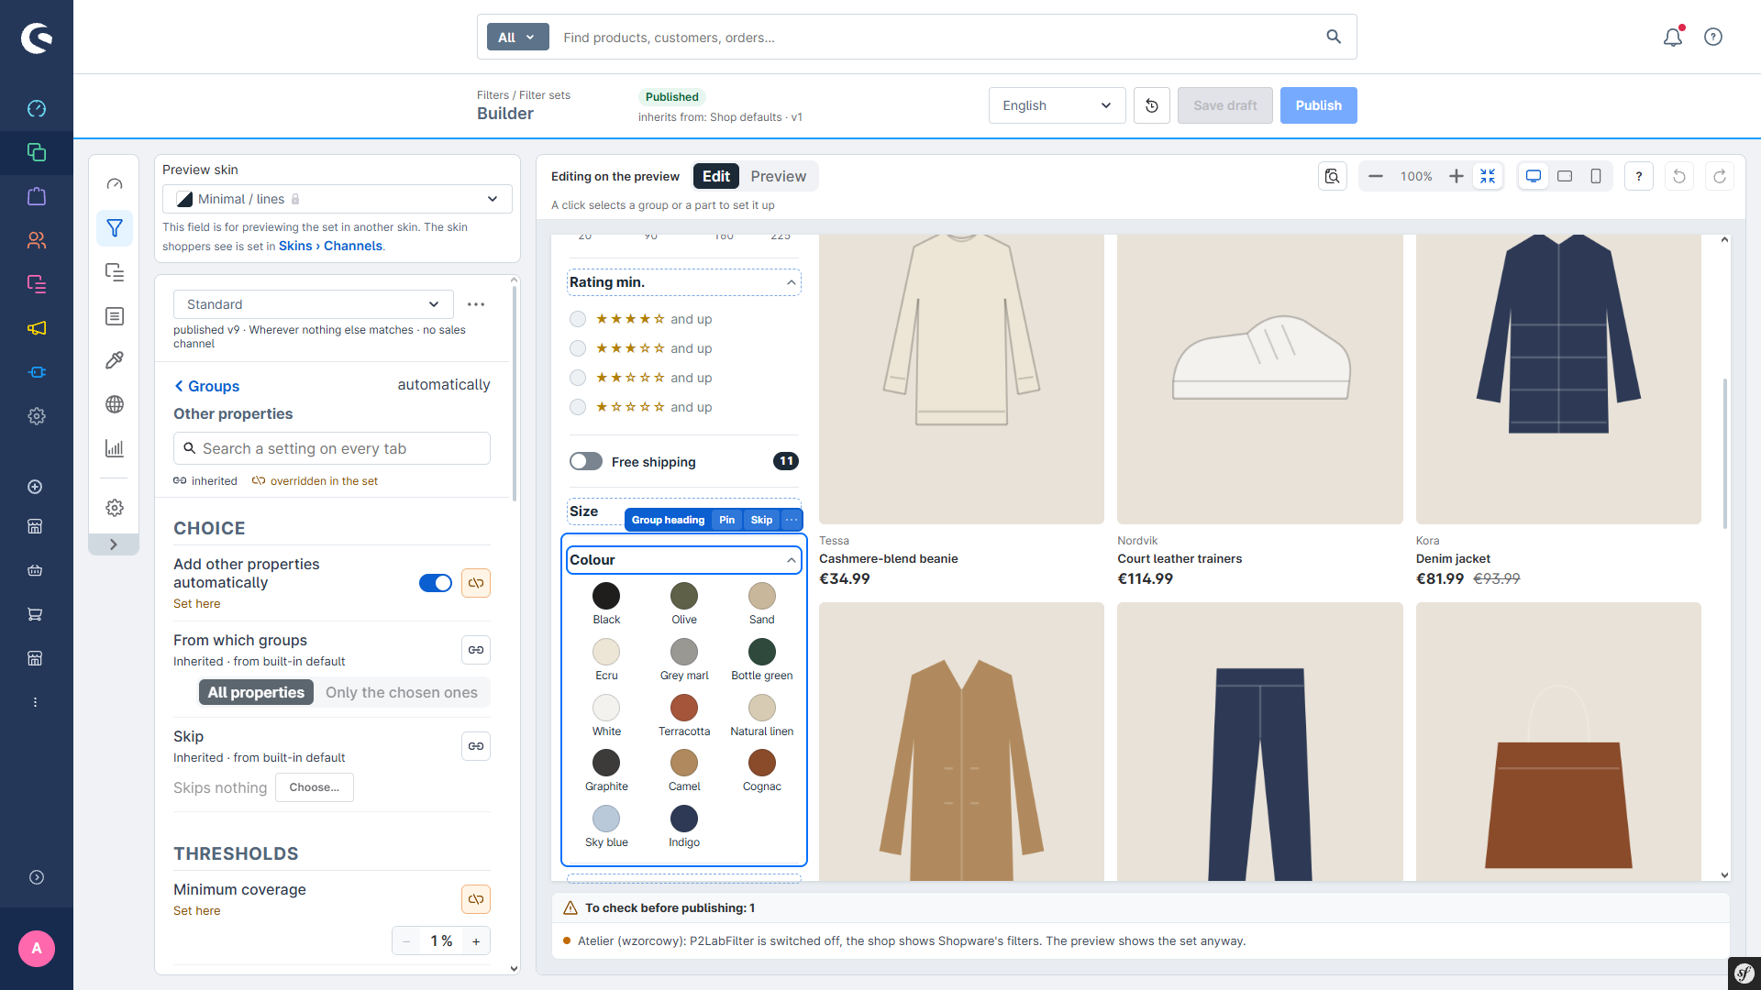Open the help icon in the top bar
The image size is (1761, 990).
pyautogui.click(x=1713, y=37)
